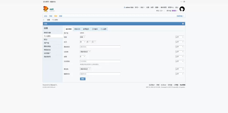The width and height of the screenshot is (228, 113).
Task: Open 消息 messages link
Action: pyautogui.click(x=152, y=7)
